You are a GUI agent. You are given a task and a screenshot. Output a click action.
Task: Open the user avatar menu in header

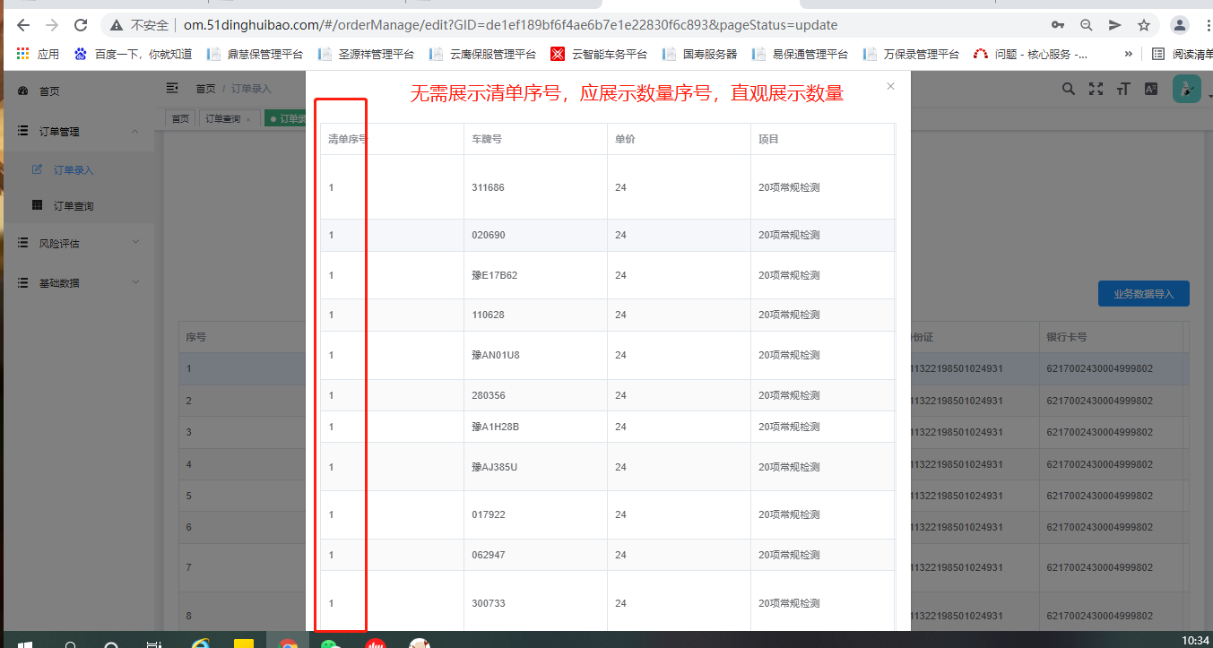[x=1187, y=89]
